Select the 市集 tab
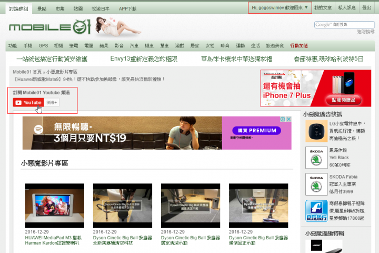 pyautogui.click(x=60, y=9)
